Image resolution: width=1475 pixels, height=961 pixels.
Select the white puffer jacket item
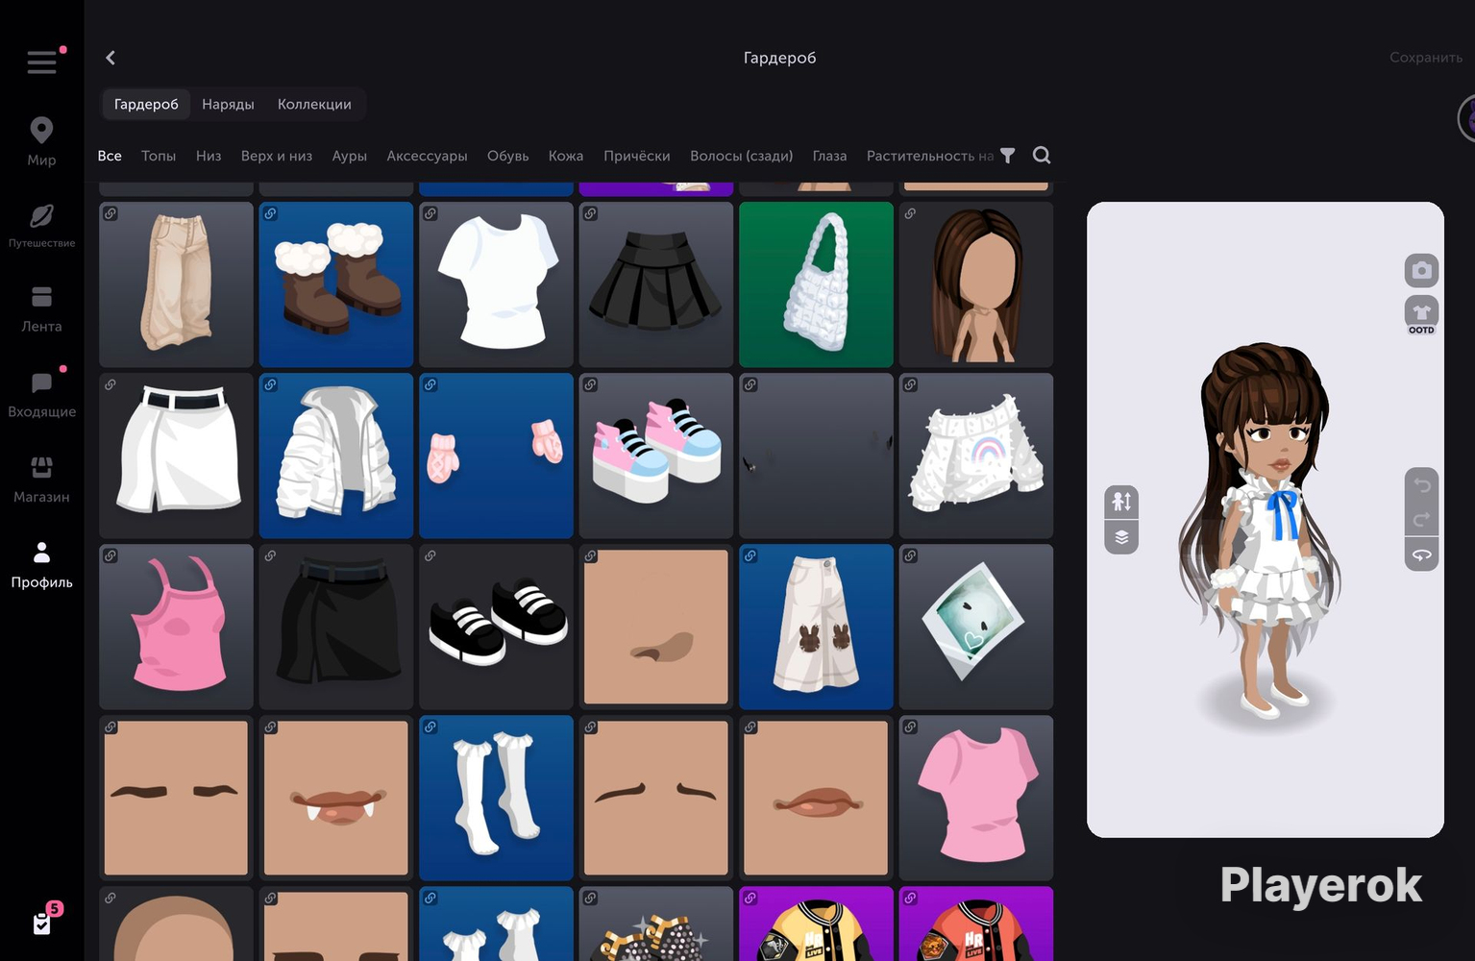(336, 456)
